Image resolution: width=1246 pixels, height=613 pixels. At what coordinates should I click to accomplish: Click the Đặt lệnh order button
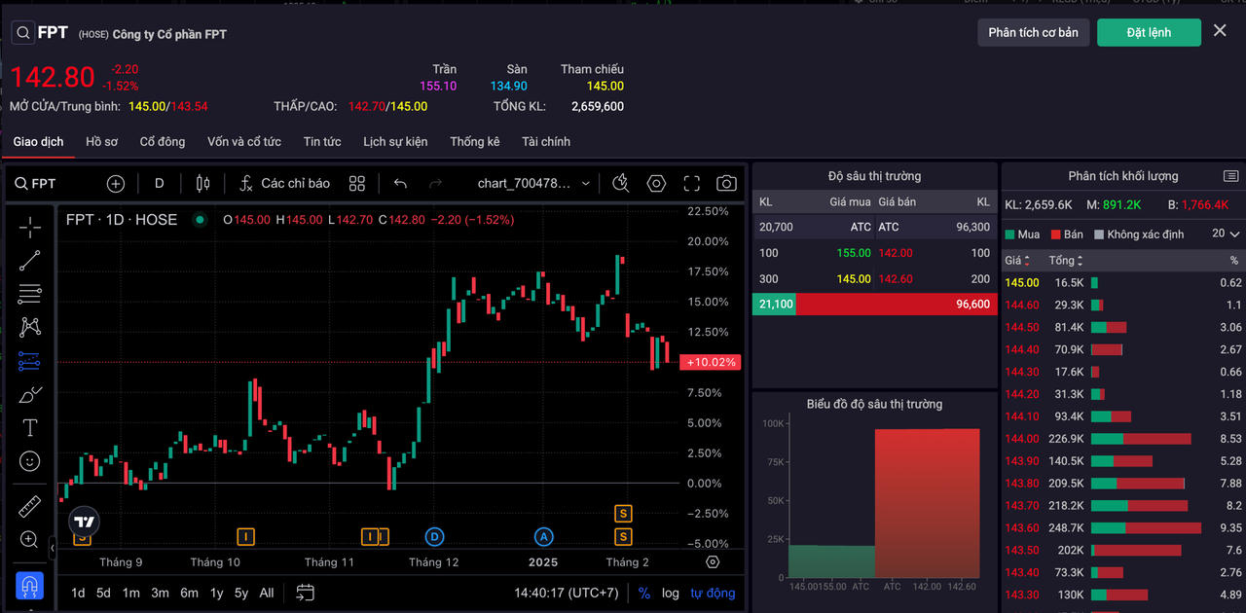point(1149,32)
